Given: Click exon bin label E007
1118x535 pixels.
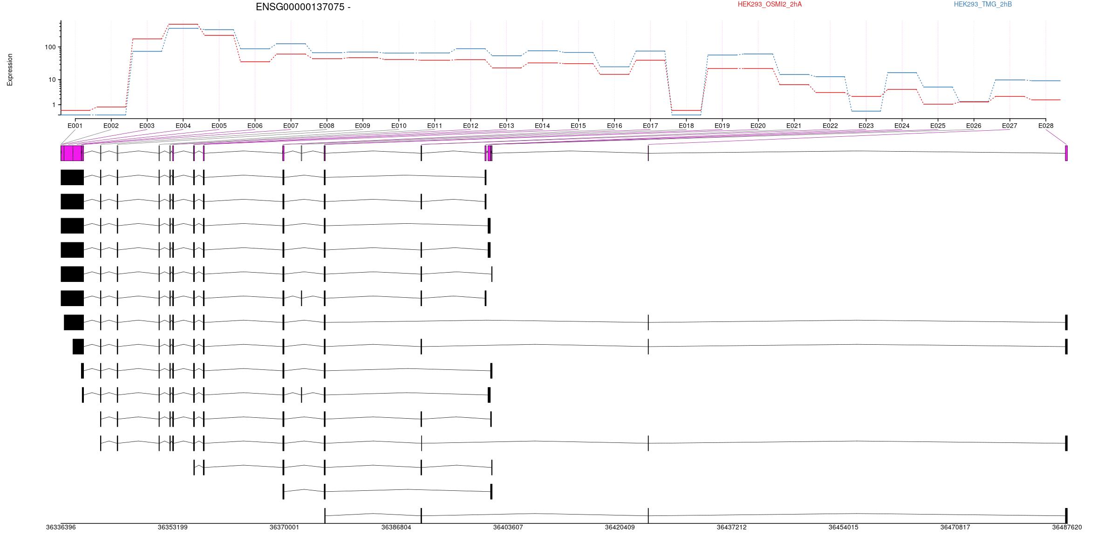Looking at the screenshot, I should tap(291, 126).
